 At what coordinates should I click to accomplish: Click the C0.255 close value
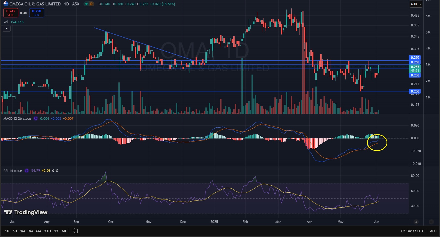click(143, 4)
